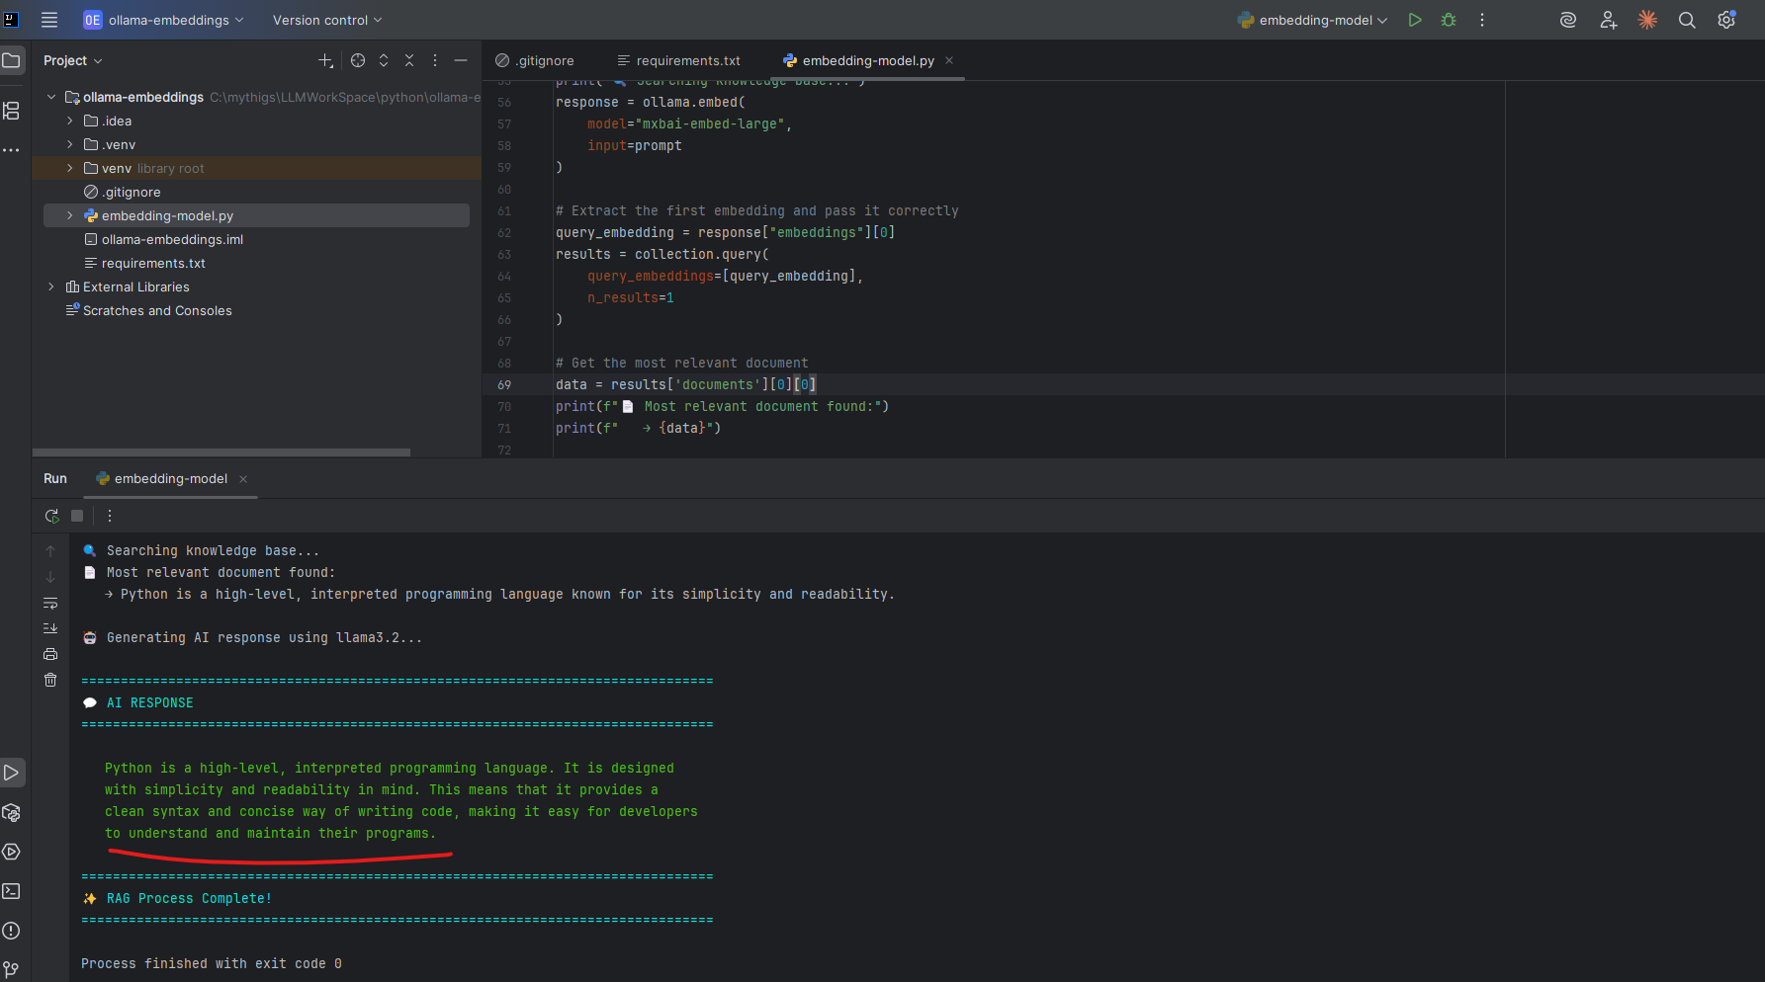Open ollama-embeddings project dropdown
The image size is (1765, 982).
(163, 20)
